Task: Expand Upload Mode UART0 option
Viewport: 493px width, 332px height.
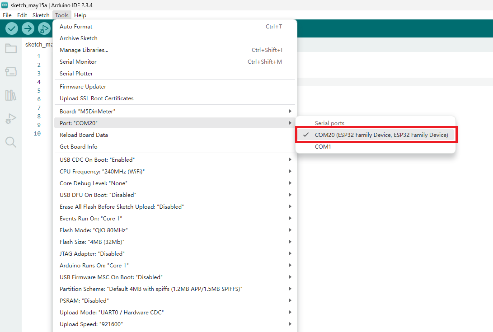Action: click(x=175, y=312)
